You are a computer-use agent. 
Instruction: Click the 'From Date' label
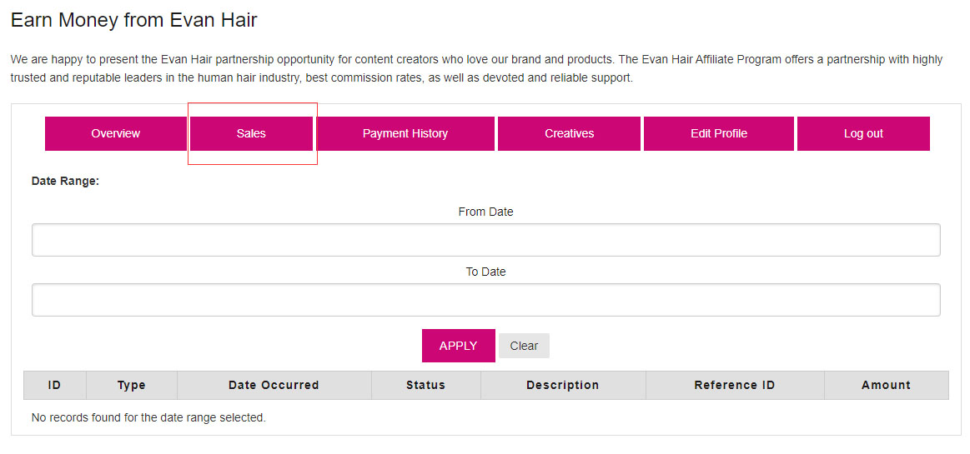tap(486, 212)
